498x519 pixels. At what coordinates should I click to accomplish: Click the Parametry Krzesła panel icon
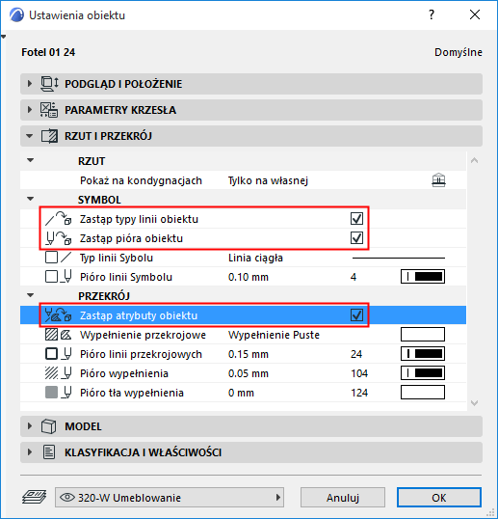point(49,110)
